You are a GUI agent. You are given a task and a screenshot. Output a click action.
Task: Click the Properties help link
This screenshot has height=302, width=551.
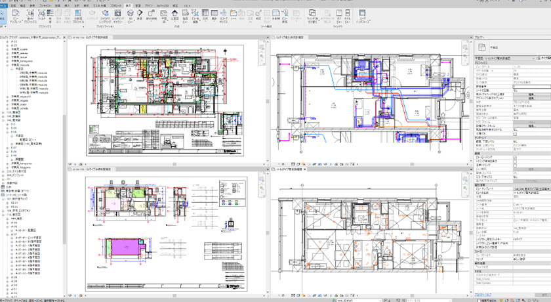tap(484, 295)
